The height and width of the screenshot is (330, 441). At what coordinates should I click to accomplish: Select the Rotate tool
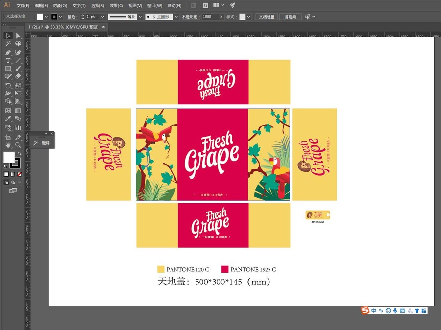coord(8,86)
